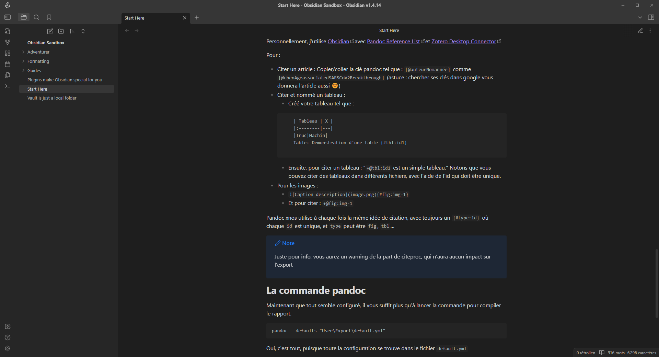Toggle reading view with the pencil icon
Image resolution: width=659 pixels, height=357 pixels.
click(640, 31)
